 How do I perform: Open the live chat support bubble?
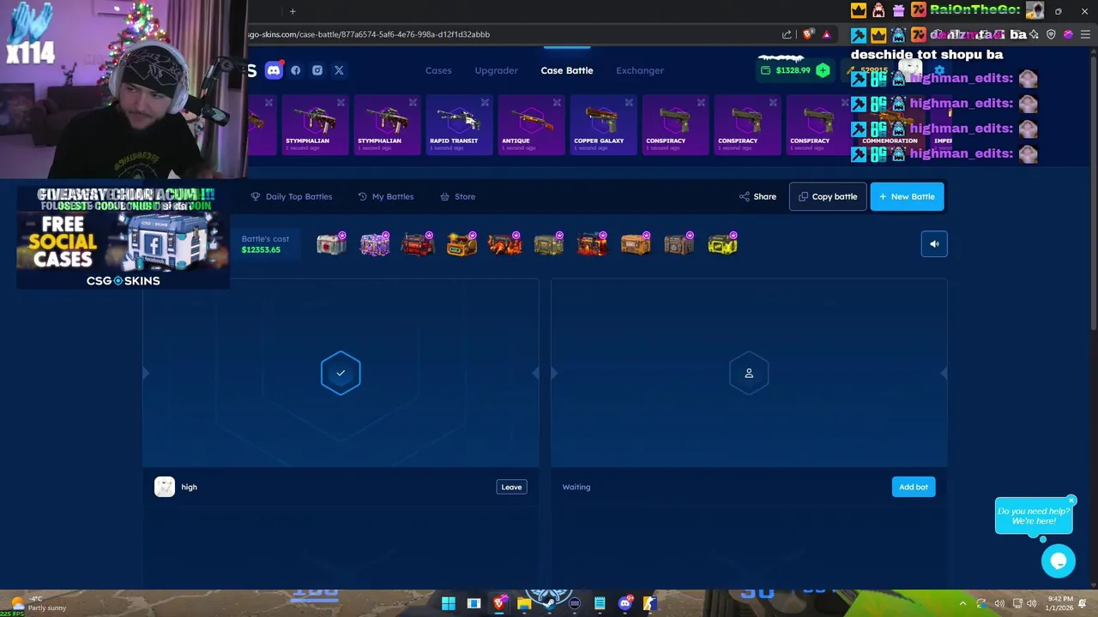tap(1059, 561)
